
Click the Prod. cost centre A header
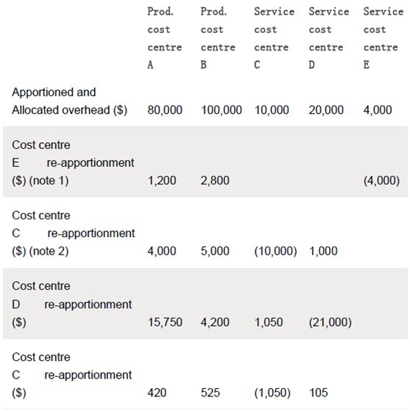pyautogui.click(x=165, y=38)
